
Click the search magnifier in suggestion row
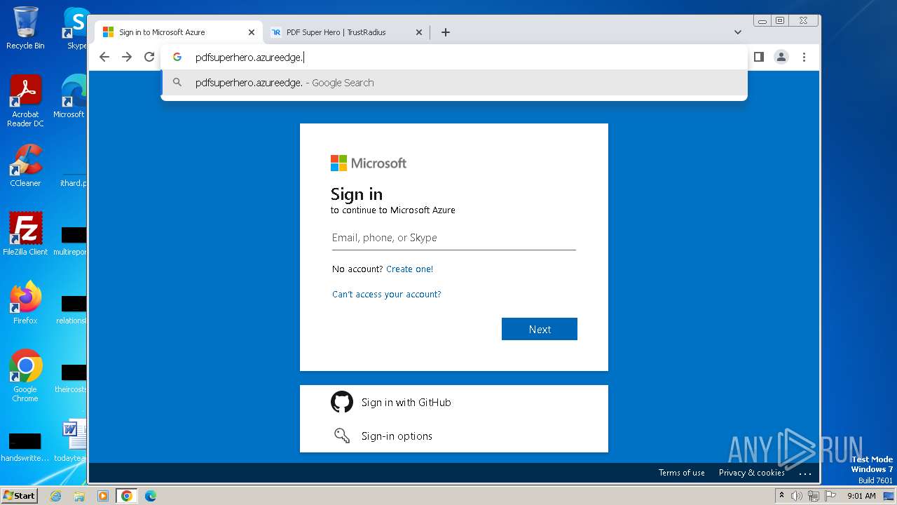pyautogui.click(x=177, y=83)
